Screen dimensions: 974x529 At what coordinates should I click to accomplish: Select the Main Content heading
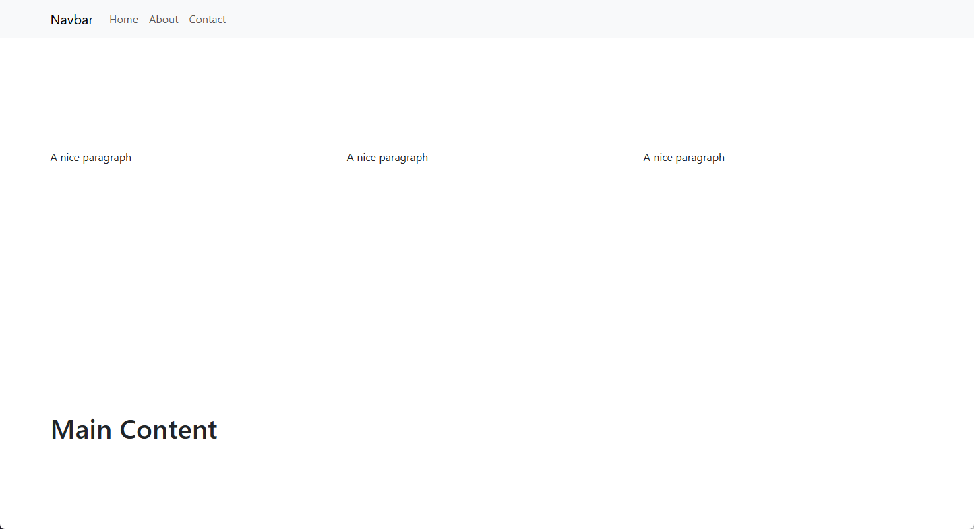pyautogui.click(x=134, y=429)
